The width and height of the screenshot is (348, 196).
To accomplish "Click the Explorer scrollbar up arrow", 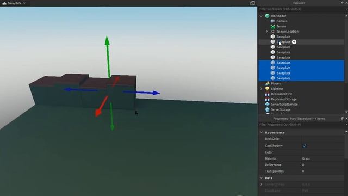I will 346,16.
